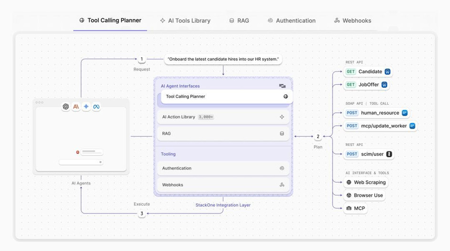Click the Browser Use chip icon
Screen dimensions: 450x251
tap(349, 195)
